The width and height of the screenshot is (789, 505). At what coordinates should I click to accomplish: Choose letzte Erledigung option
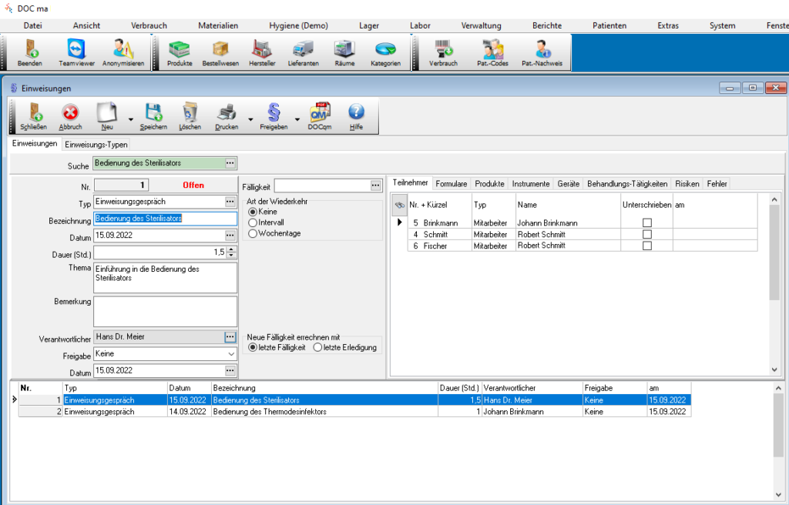[x=317, y=347]
